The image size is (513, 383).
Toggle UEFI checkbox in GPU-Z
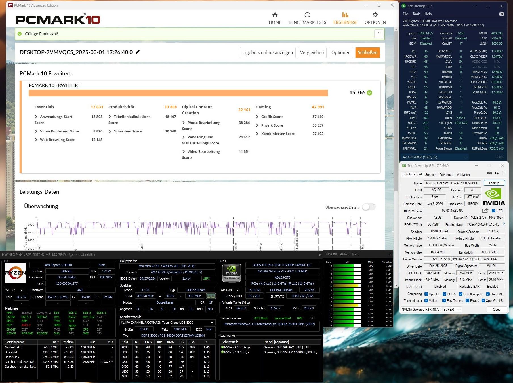pos(494,211)
